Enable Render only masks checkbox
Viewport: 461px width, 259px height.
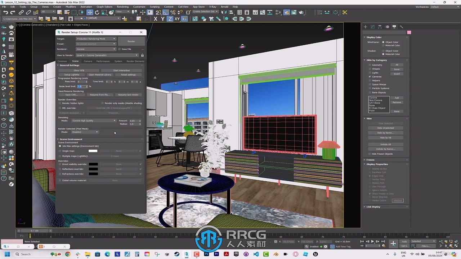tap(103, 103)
